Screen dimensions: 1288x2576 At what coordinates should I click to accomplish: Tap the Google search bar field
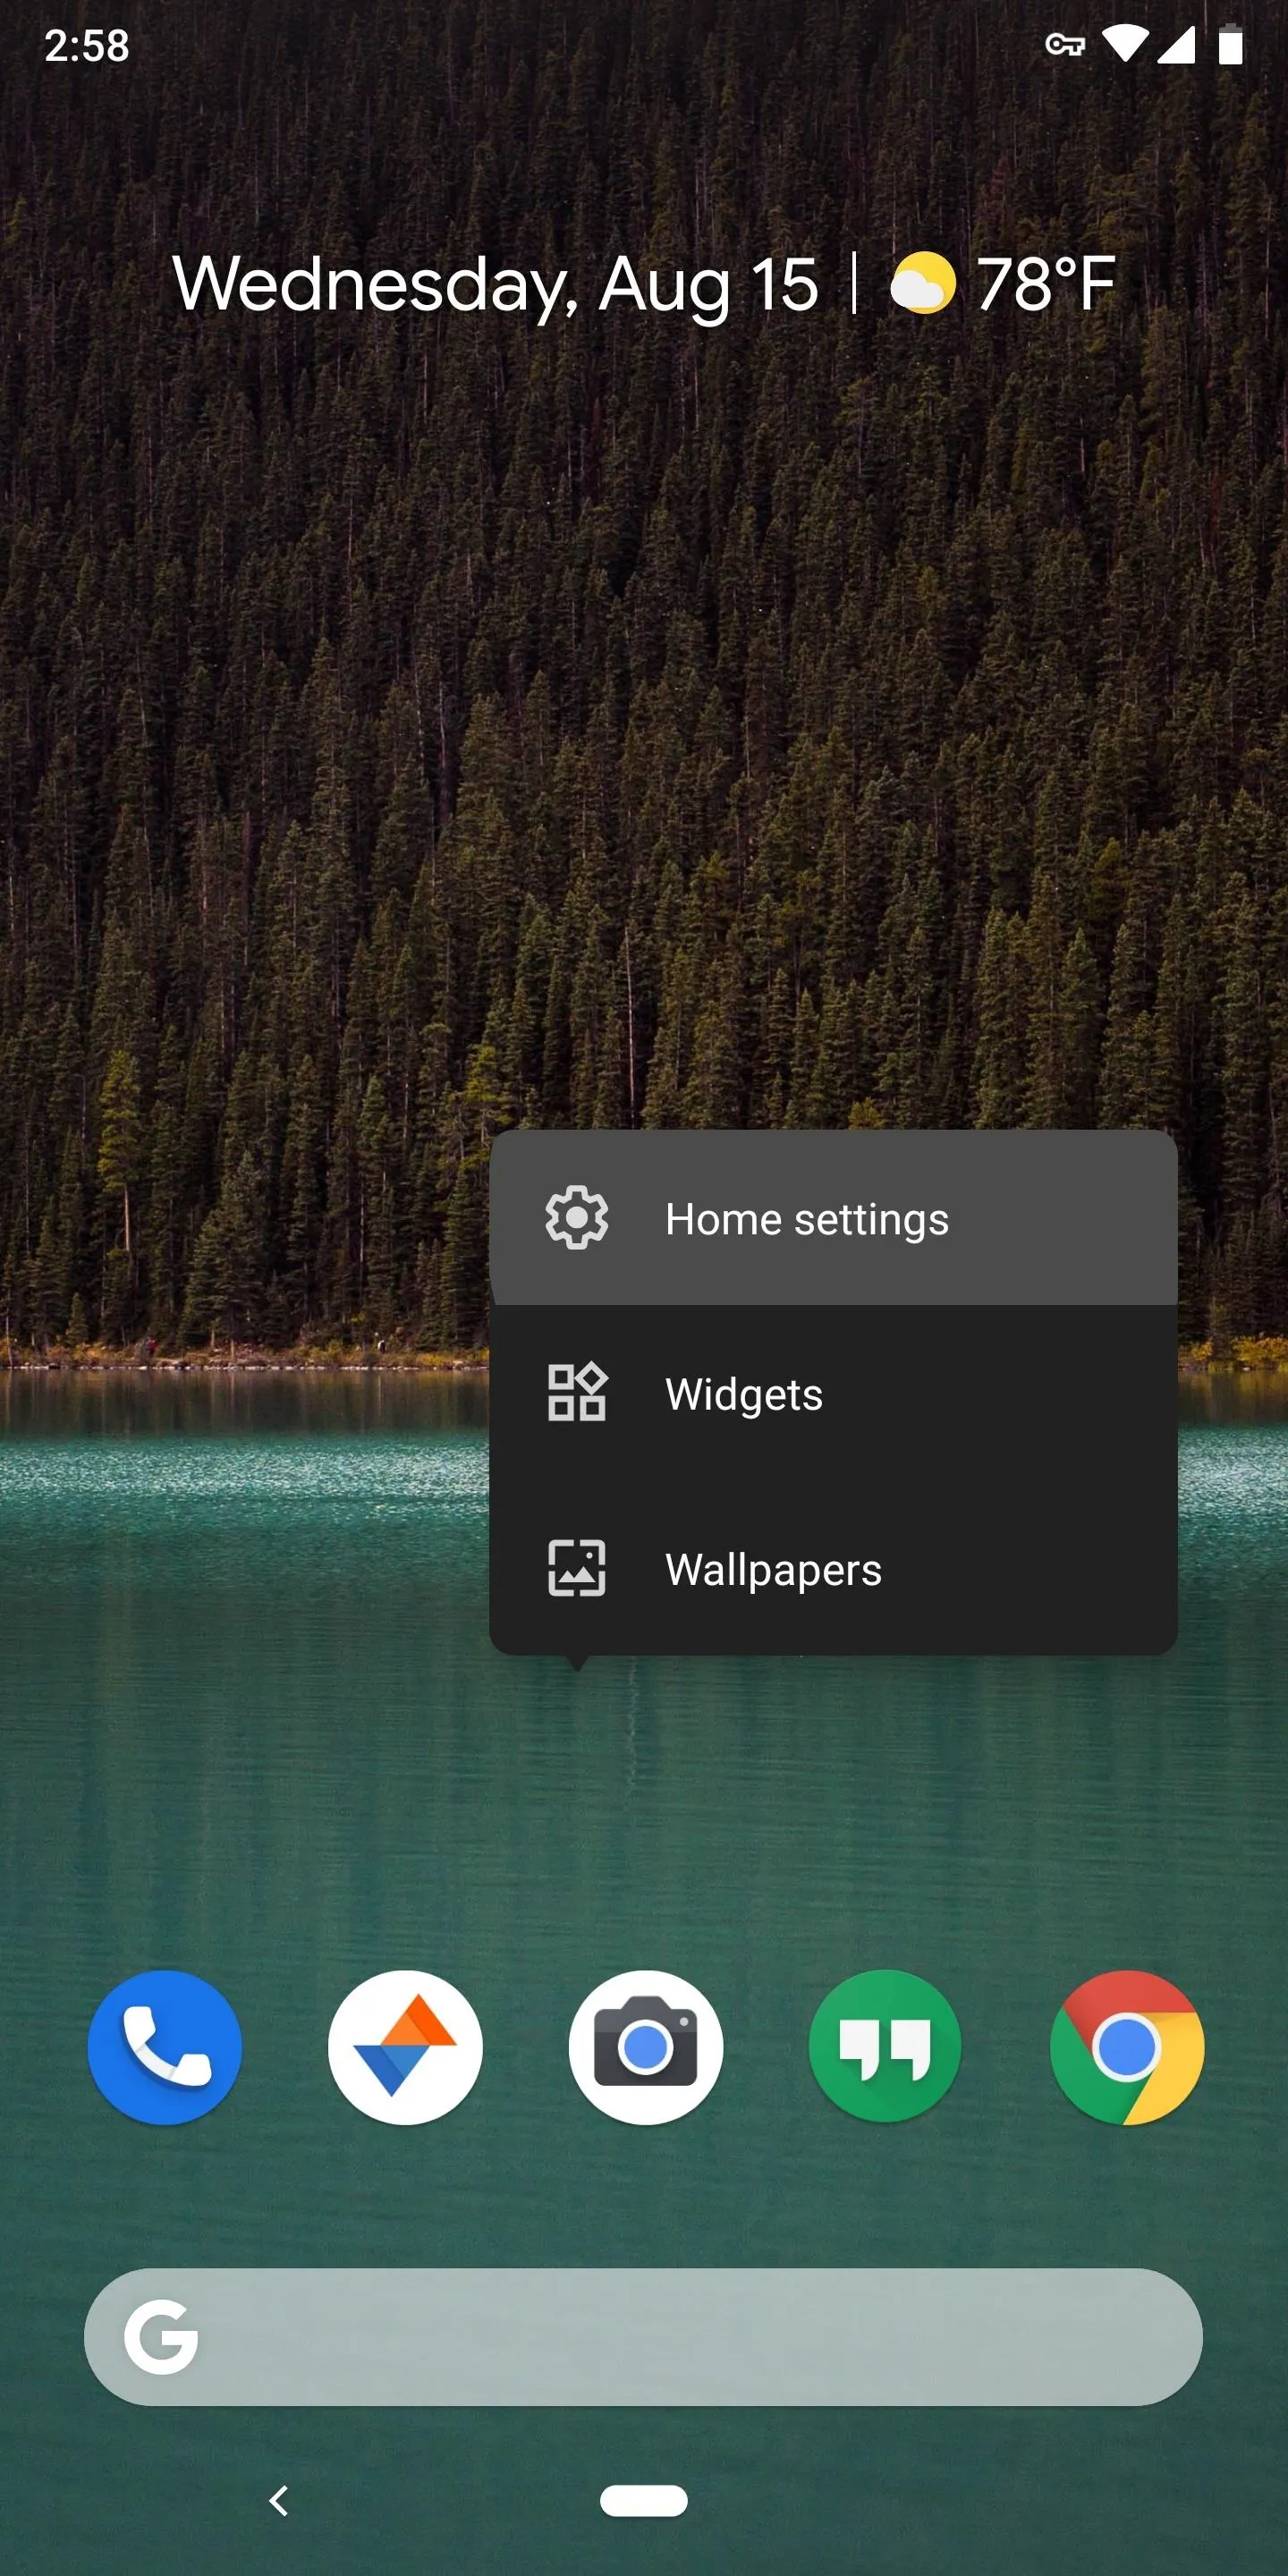pos(643,2337)
